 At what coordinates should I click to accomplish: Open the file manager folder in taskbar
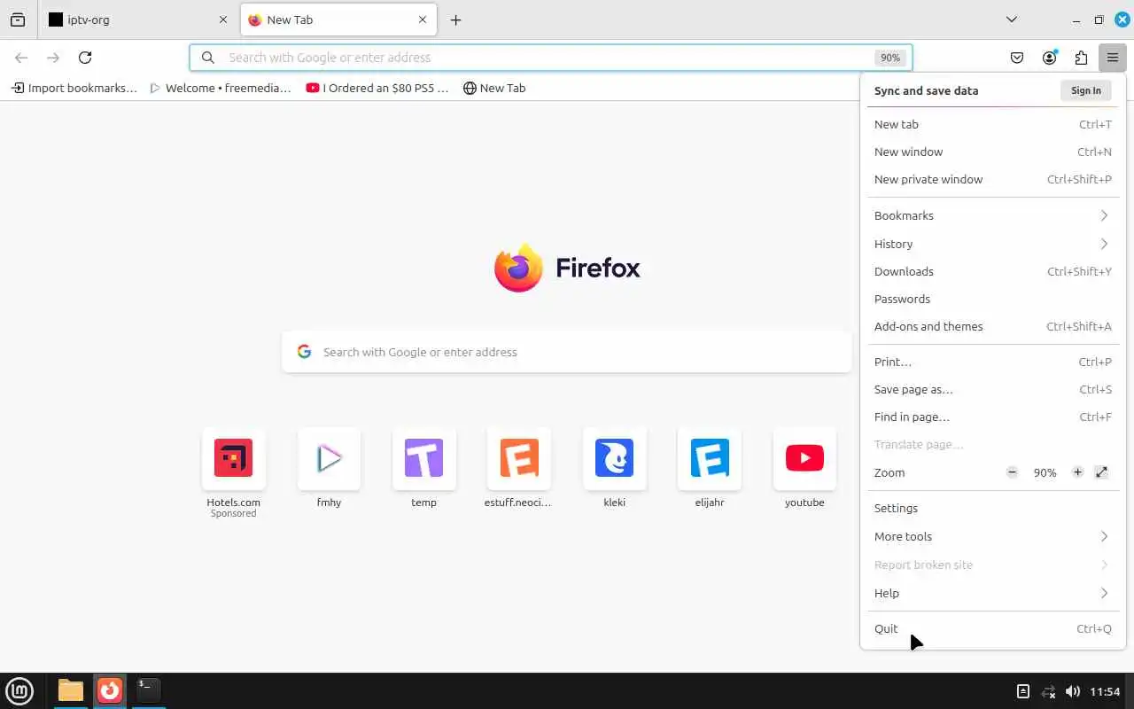point(71,690)
